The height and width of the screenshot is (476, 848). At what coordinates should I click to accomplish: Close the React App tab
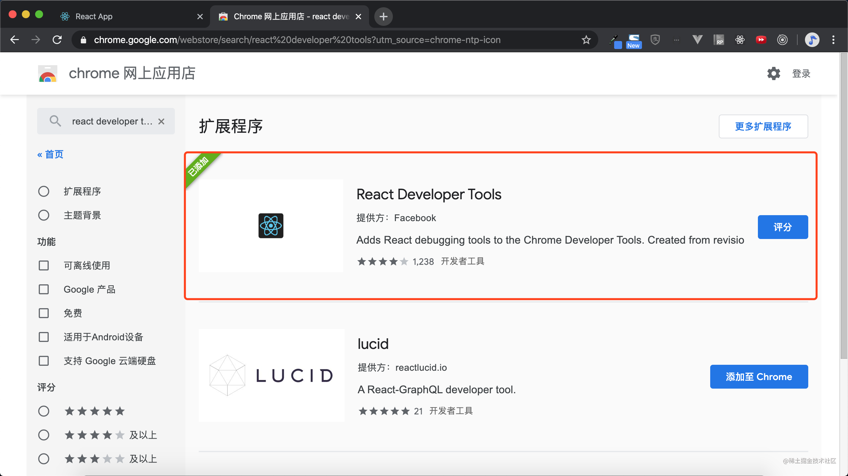coord(200,17)
